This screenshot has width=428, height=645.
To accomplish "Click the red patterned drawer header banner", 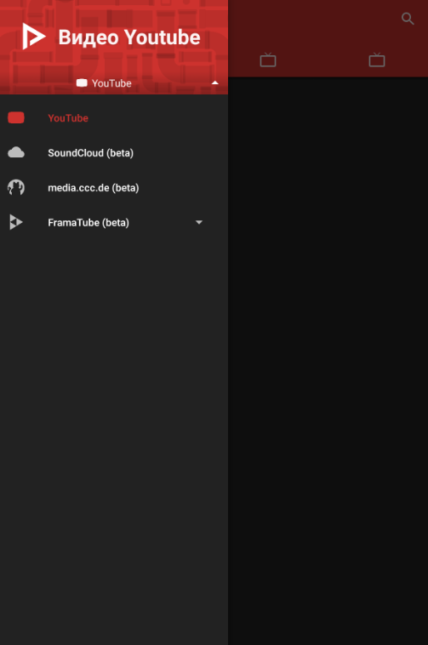I will 114,48.
